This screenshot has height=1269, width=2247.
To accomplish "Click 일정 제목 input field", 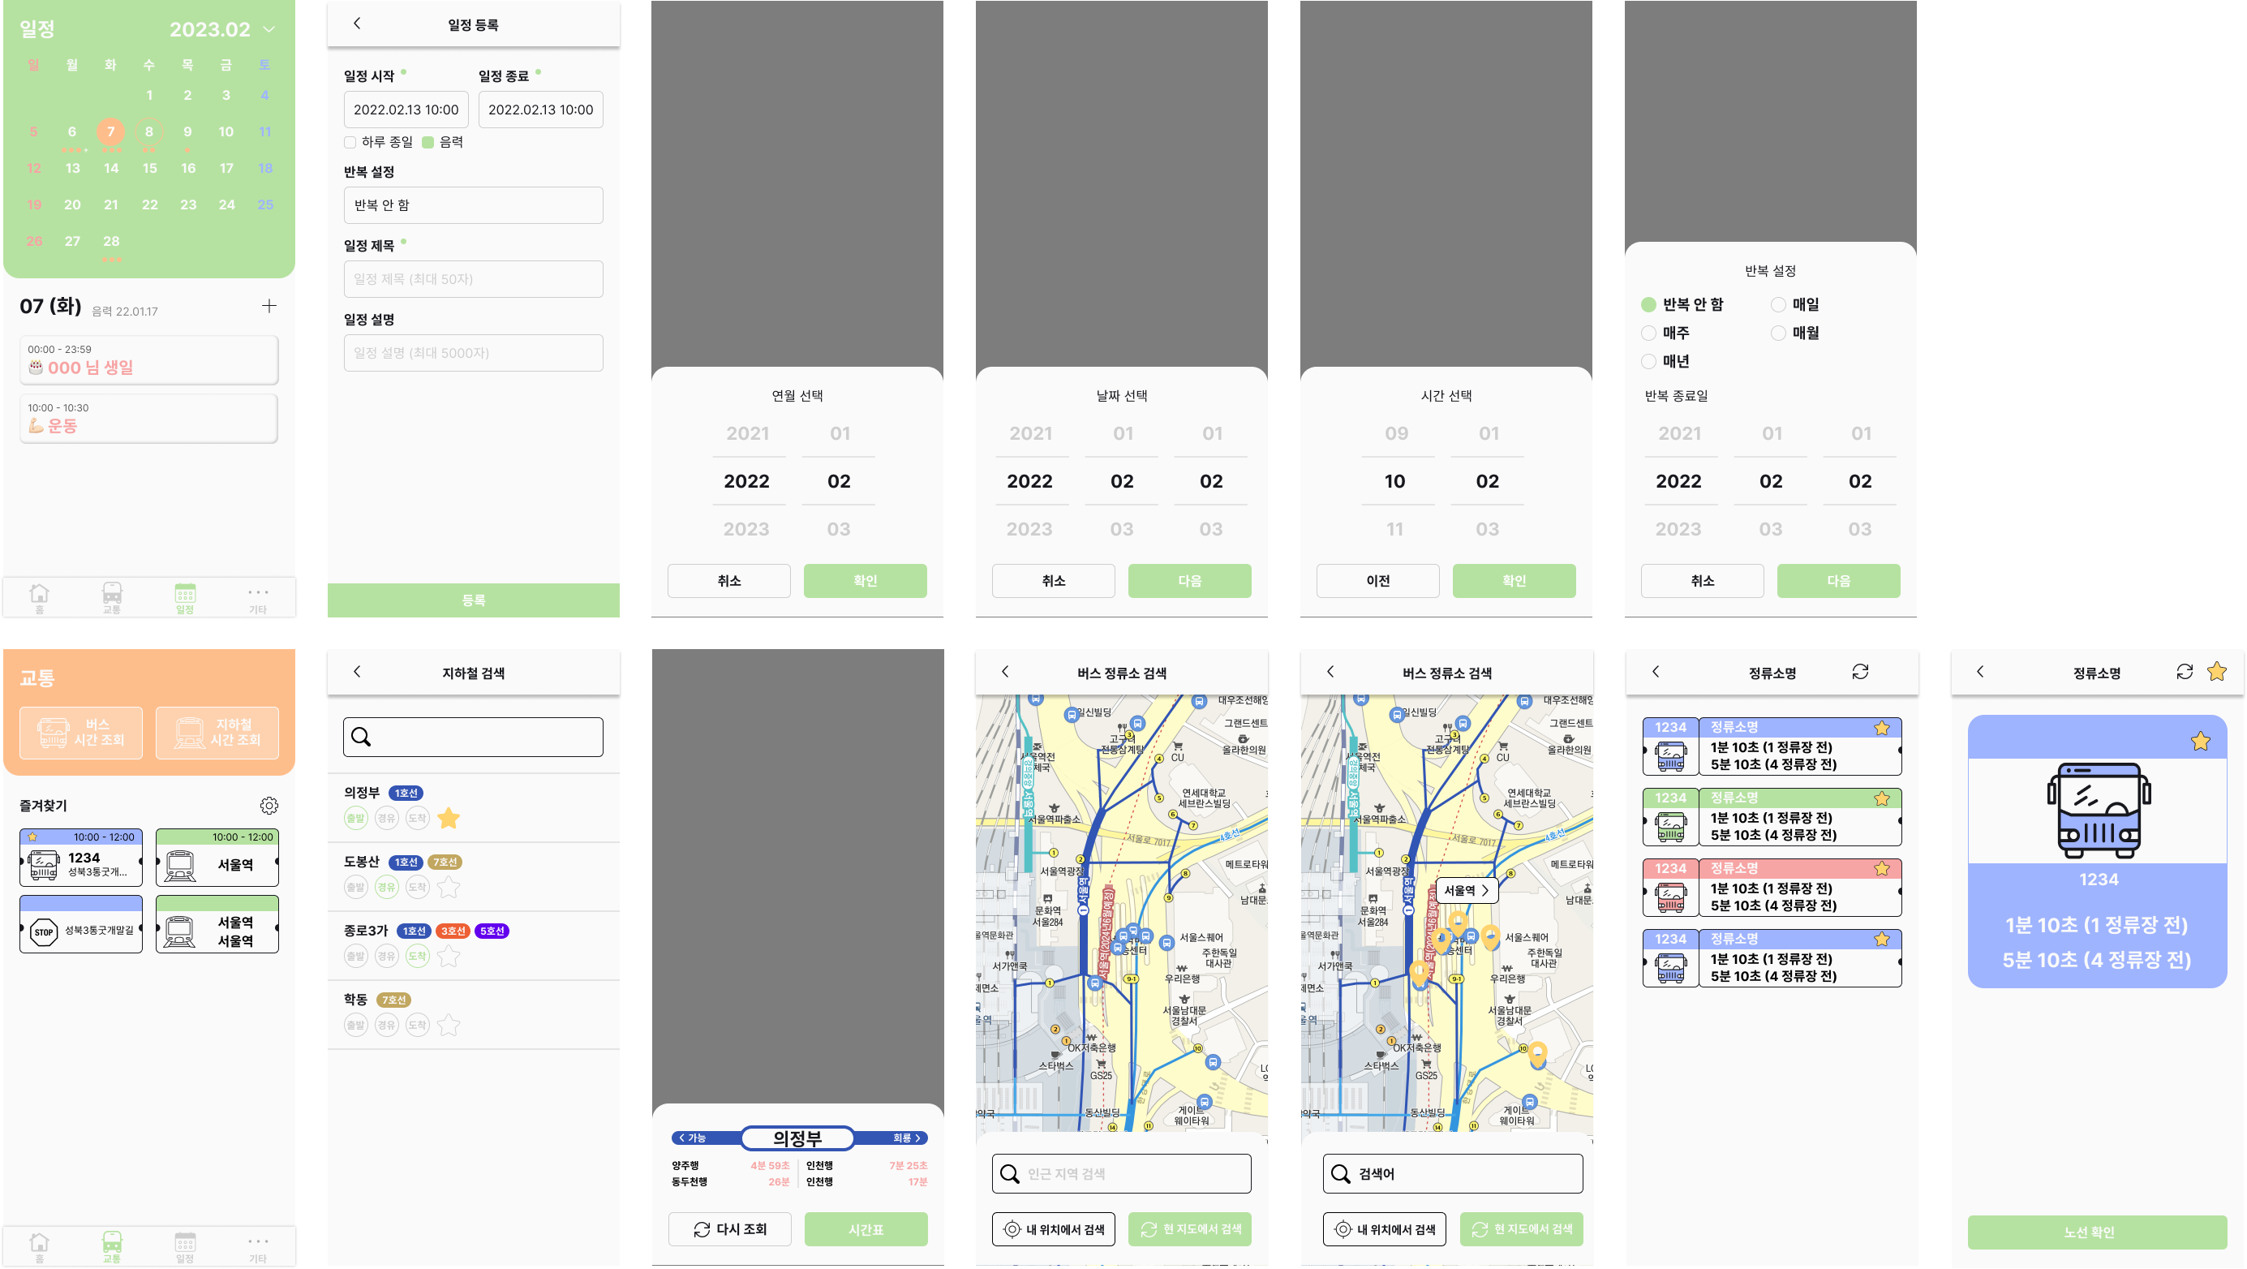I will pos(473,279).
